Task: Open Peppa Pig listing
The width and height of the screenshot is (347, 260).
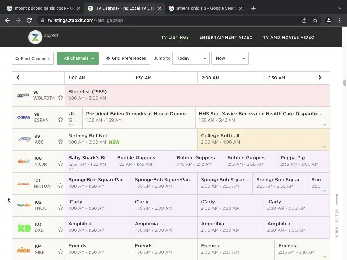Action: pyautogui.click(x=303, y=161)
